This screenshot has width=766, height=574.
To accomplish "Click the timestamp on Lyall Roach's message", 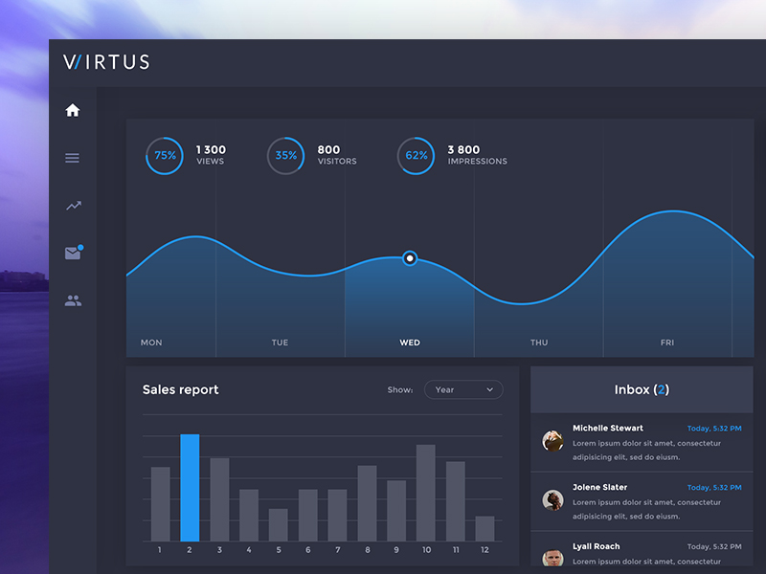I will [714, 546].
